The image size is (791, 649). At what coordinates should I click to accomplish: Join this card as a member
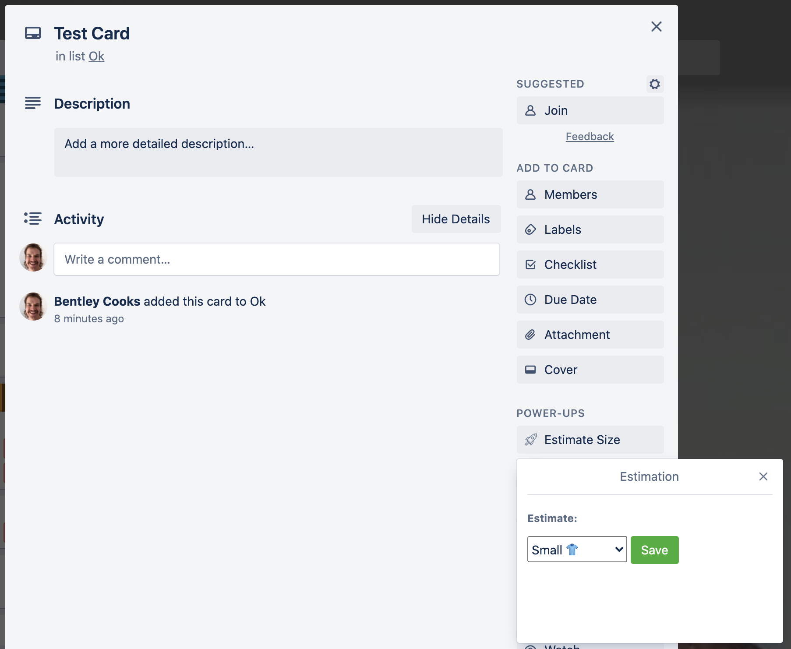point(590,110)
